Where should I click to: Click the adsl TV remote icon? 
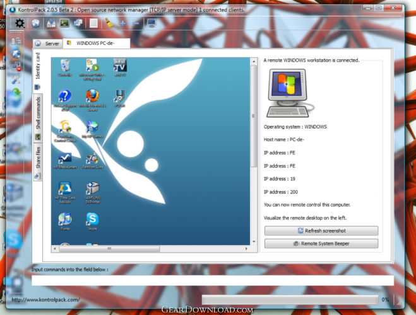pyautogui.click(x=120, y=67)
